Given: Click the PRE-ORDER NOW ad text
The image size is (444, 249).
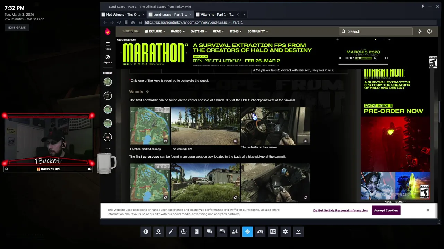Looking at the screenshot, I should coord(393,111).
